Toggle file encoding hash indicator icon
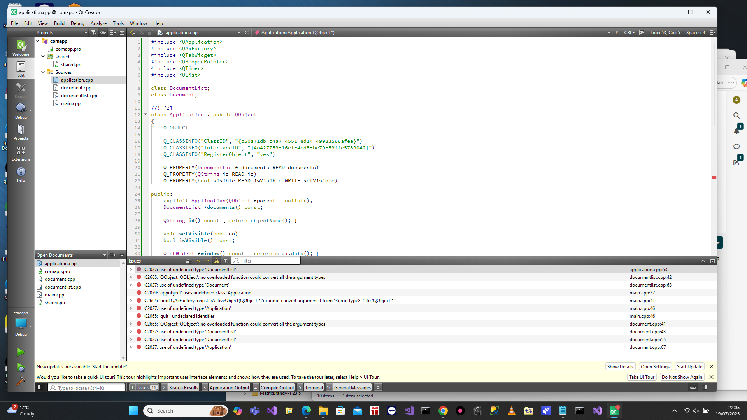The height and width of the screenshot is (420, 747). pyautogui.click(x=617, y=33)
